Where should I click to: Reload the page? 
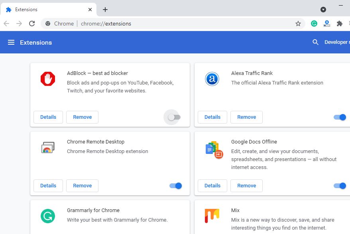32,24
